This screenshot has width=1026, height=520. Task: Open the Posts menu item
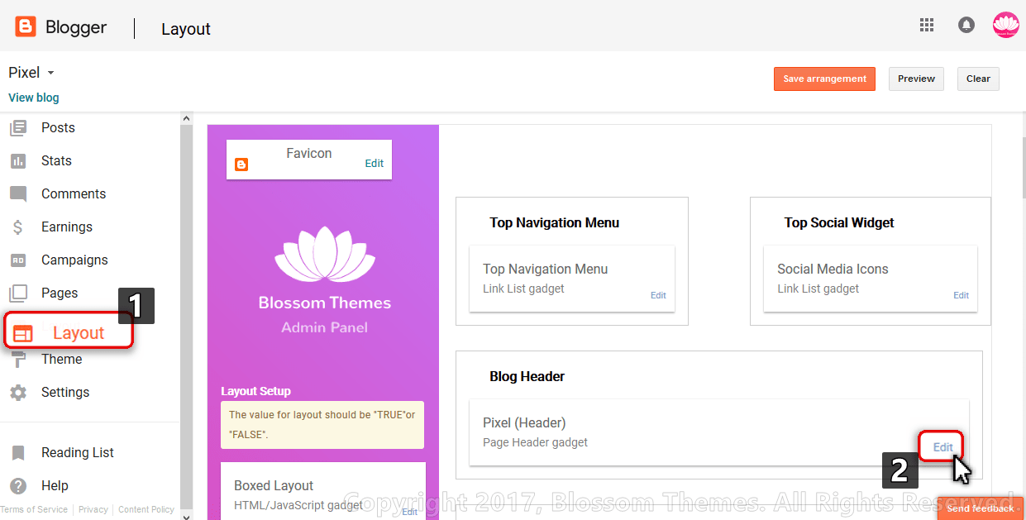click(x=58, y=128)
